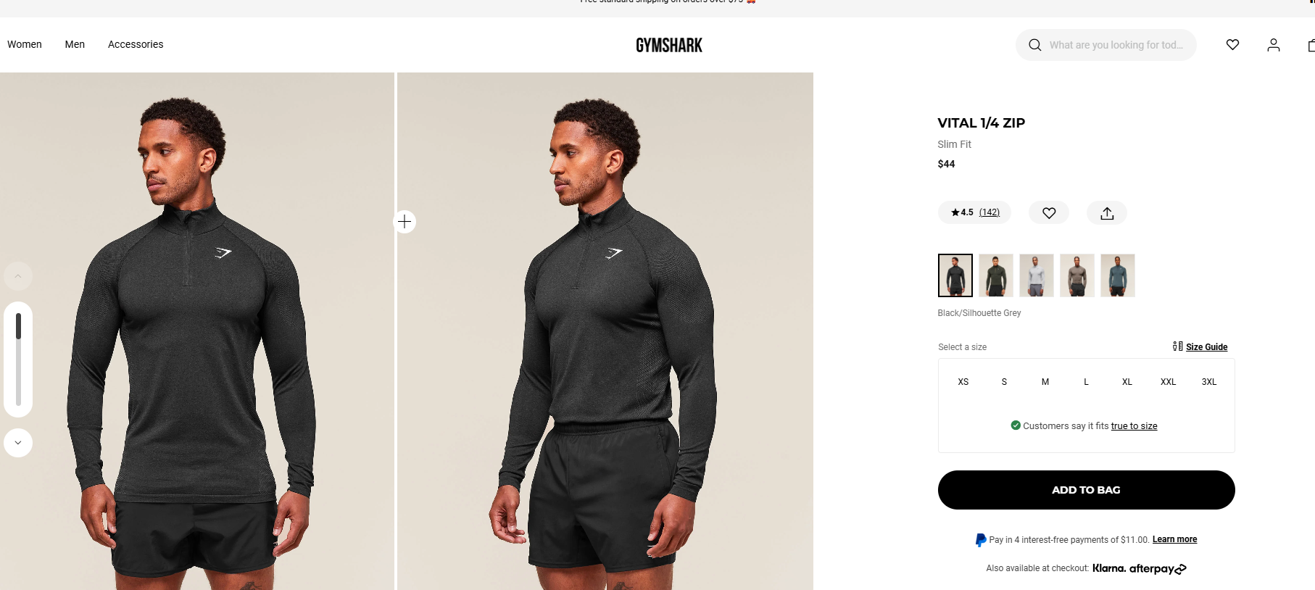Image resolution: width=1315 pixels, height=590 pixels.
Task: Select size XS
Action: click(963, 382)
